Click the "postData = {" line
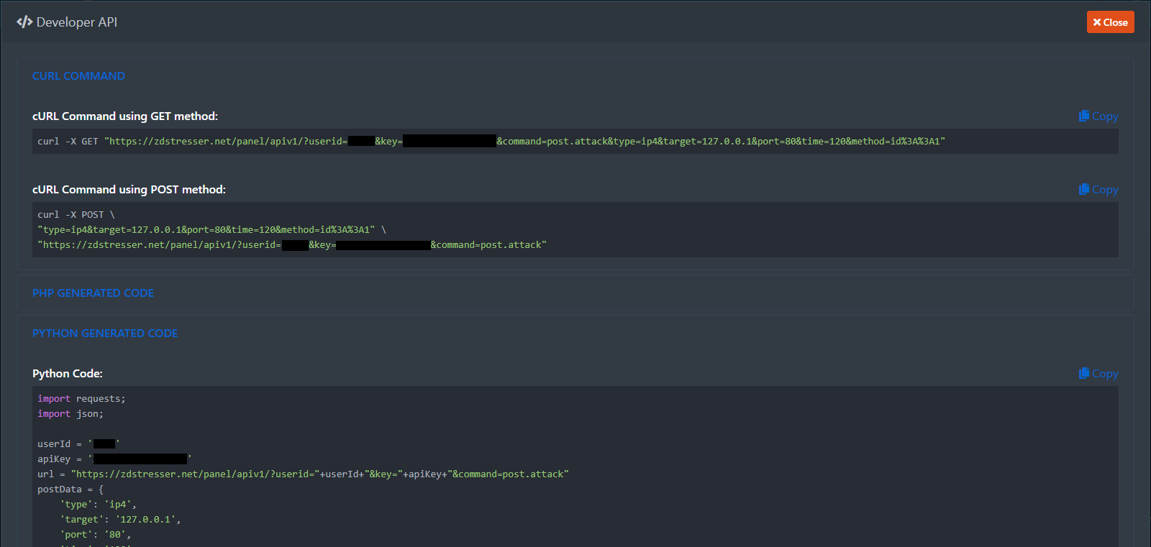 [70, 489]
